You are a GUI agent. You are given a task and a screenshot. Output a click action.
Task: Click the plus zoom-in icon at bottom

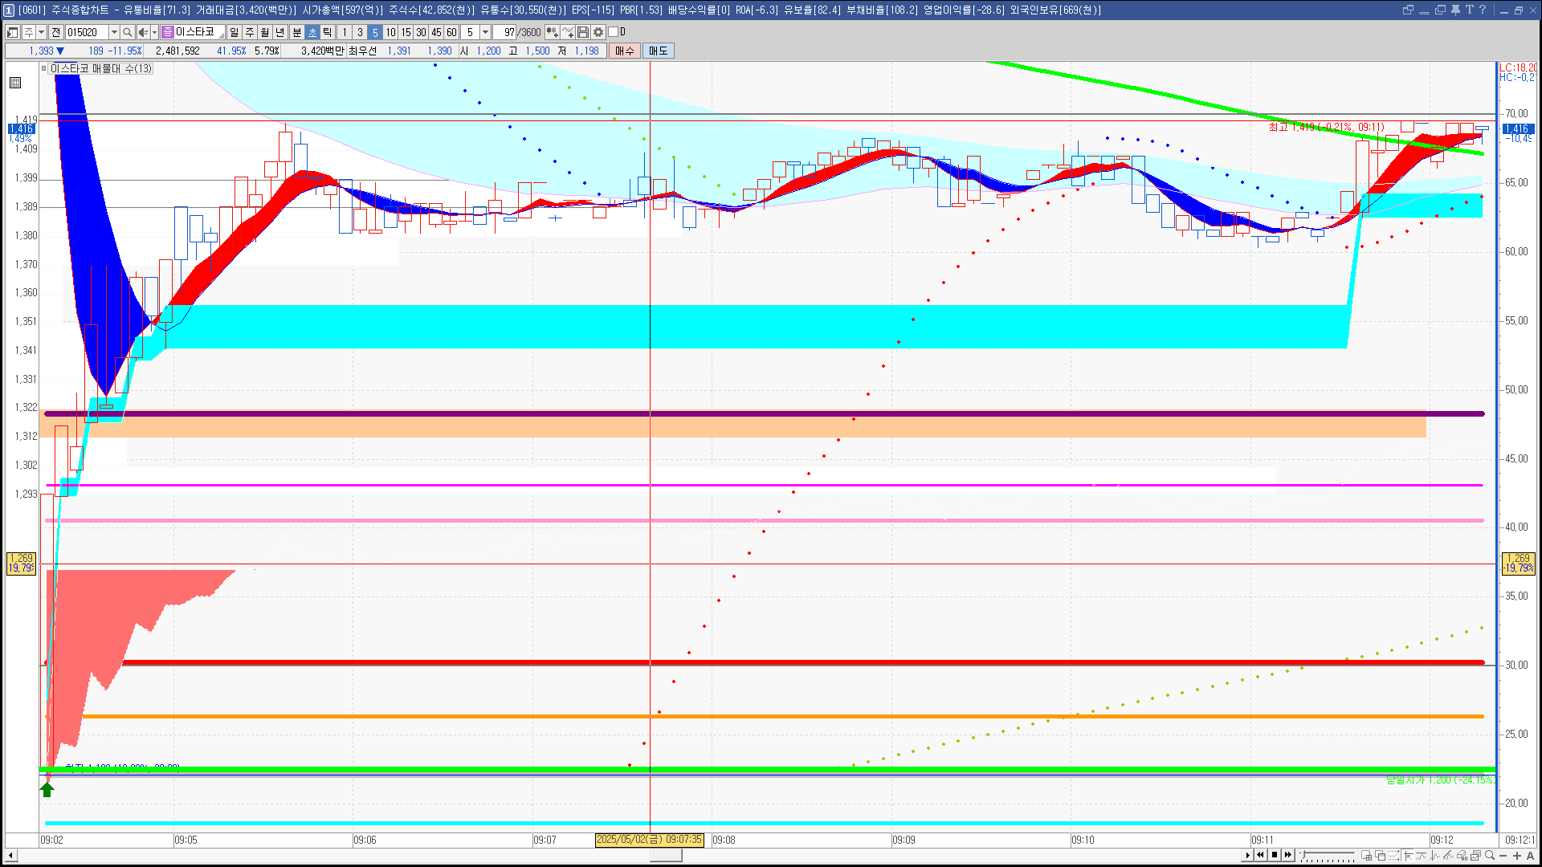1516,856
